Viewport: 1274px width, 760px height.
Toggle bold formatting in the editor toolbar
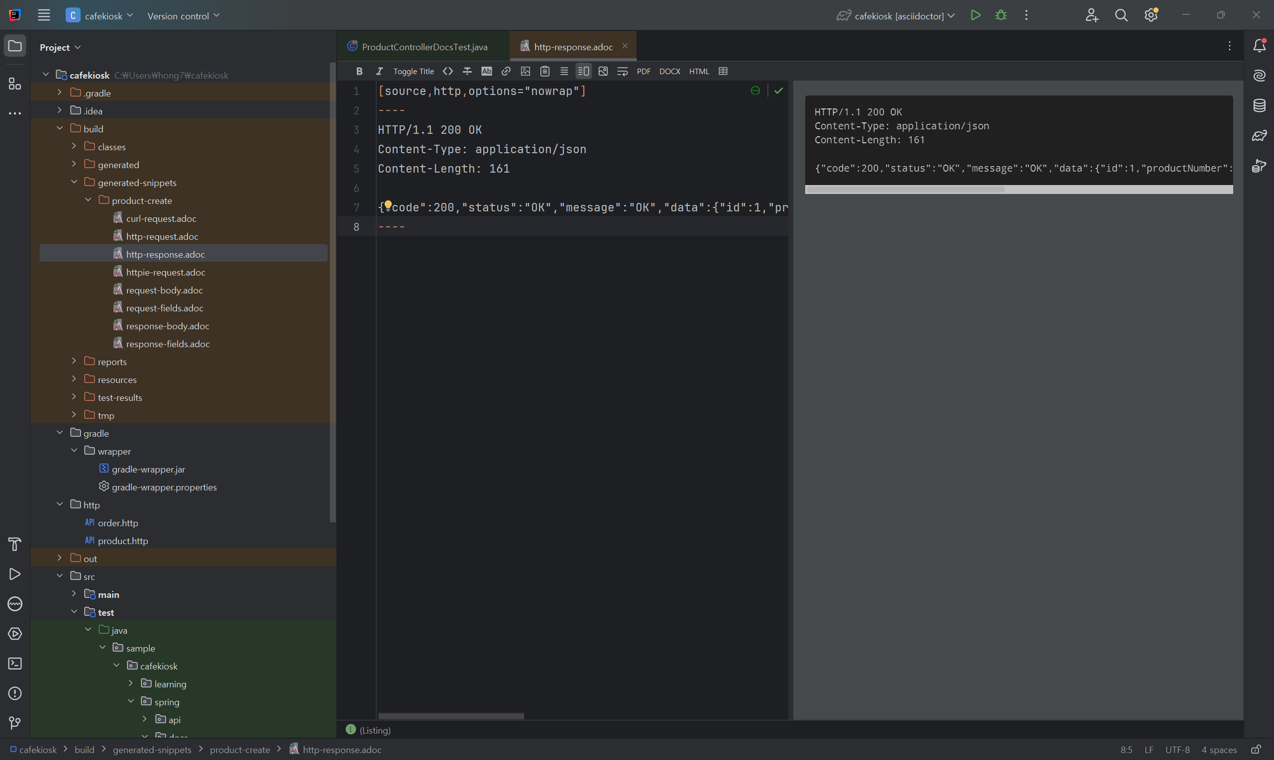359,71
